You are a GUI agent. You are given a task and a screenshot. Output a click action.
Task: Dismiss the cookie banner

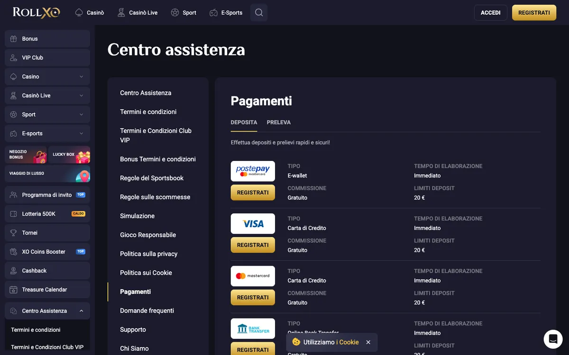(368, 342)
